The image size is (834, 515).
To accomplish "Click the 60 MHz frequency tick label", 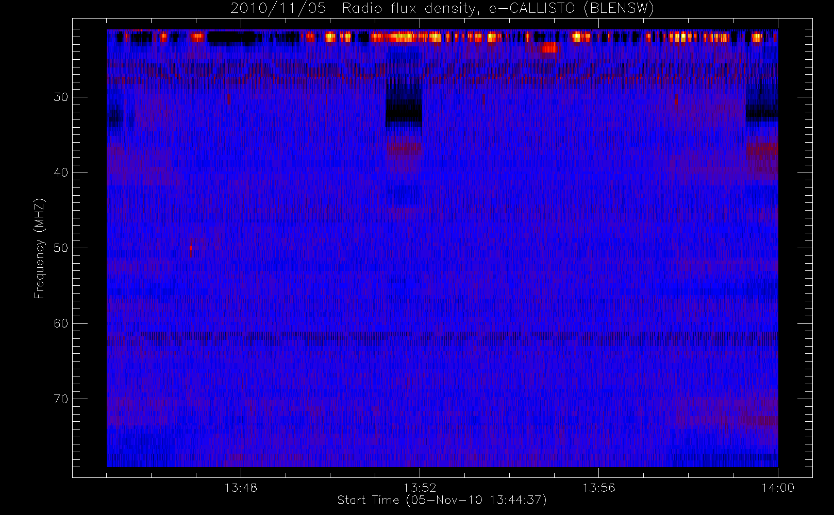I will point(61,323).
